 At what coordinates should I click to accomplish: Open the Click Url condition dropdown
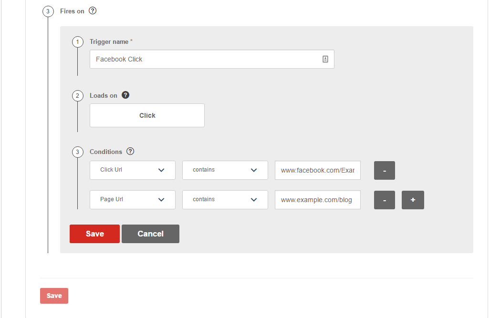click(x=132, y=170)
